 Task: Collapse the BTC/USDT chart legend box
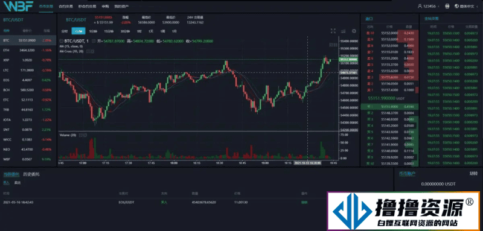tap(62, 41)
